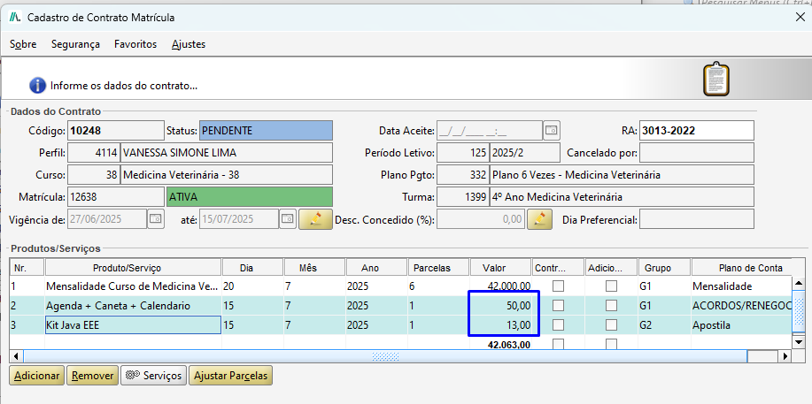The height and width of the screenshot is (404, 812).
Task: Toggle Contr... checkbox in totals row
Action: [x=558, y=344]
